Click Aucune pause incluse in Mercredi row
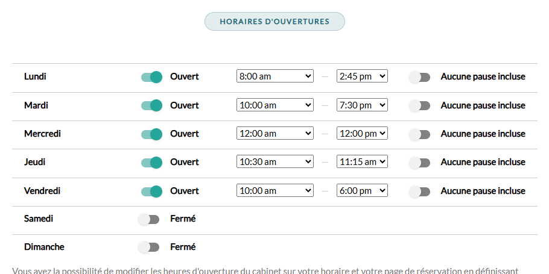Image resolution: width=549 pixels, height=274 pixels. (483, 134)
